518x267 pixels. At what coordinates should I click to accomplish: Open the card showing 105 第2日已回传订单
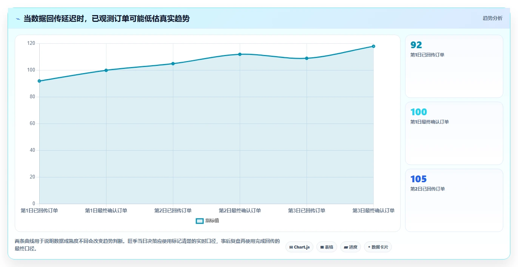(x=454, y=200)
